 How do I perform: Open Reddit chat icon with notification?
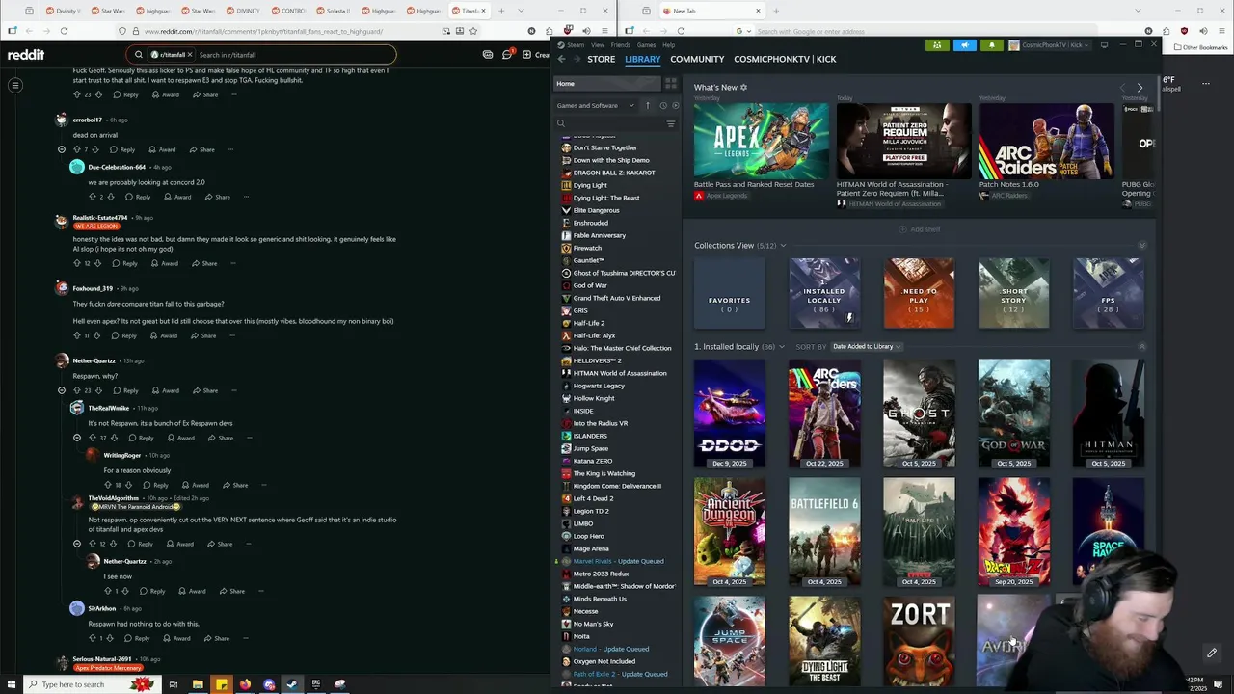coord(507,55)
